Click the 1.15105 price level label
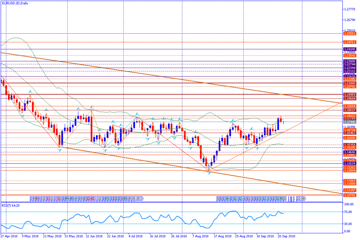Screen dimensions: 360x240 click(x=350, y=148)
